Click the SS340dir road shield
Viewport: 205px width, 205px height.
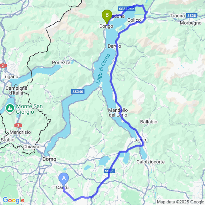coord(127,9)
